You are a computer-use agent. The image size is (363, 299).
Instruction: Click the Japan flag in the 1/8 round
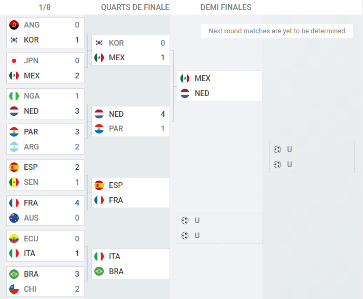tap(14, 61)
